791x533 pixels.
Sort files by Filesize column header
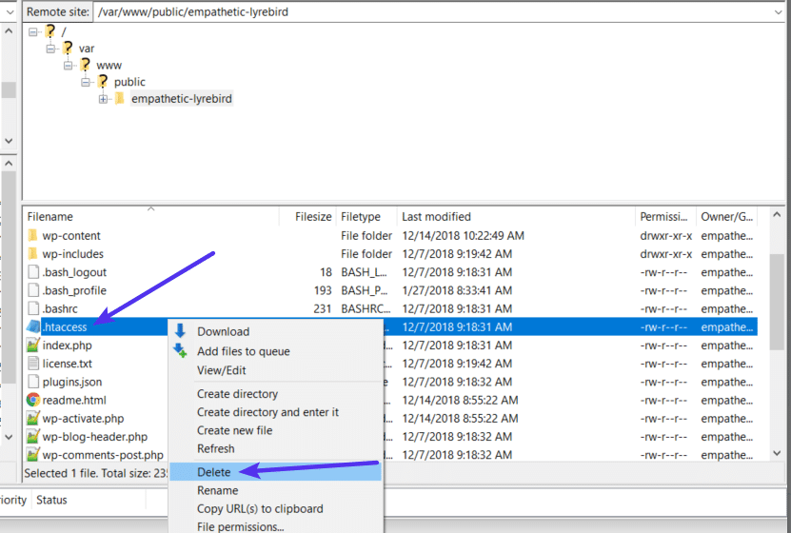coord(312,217)
